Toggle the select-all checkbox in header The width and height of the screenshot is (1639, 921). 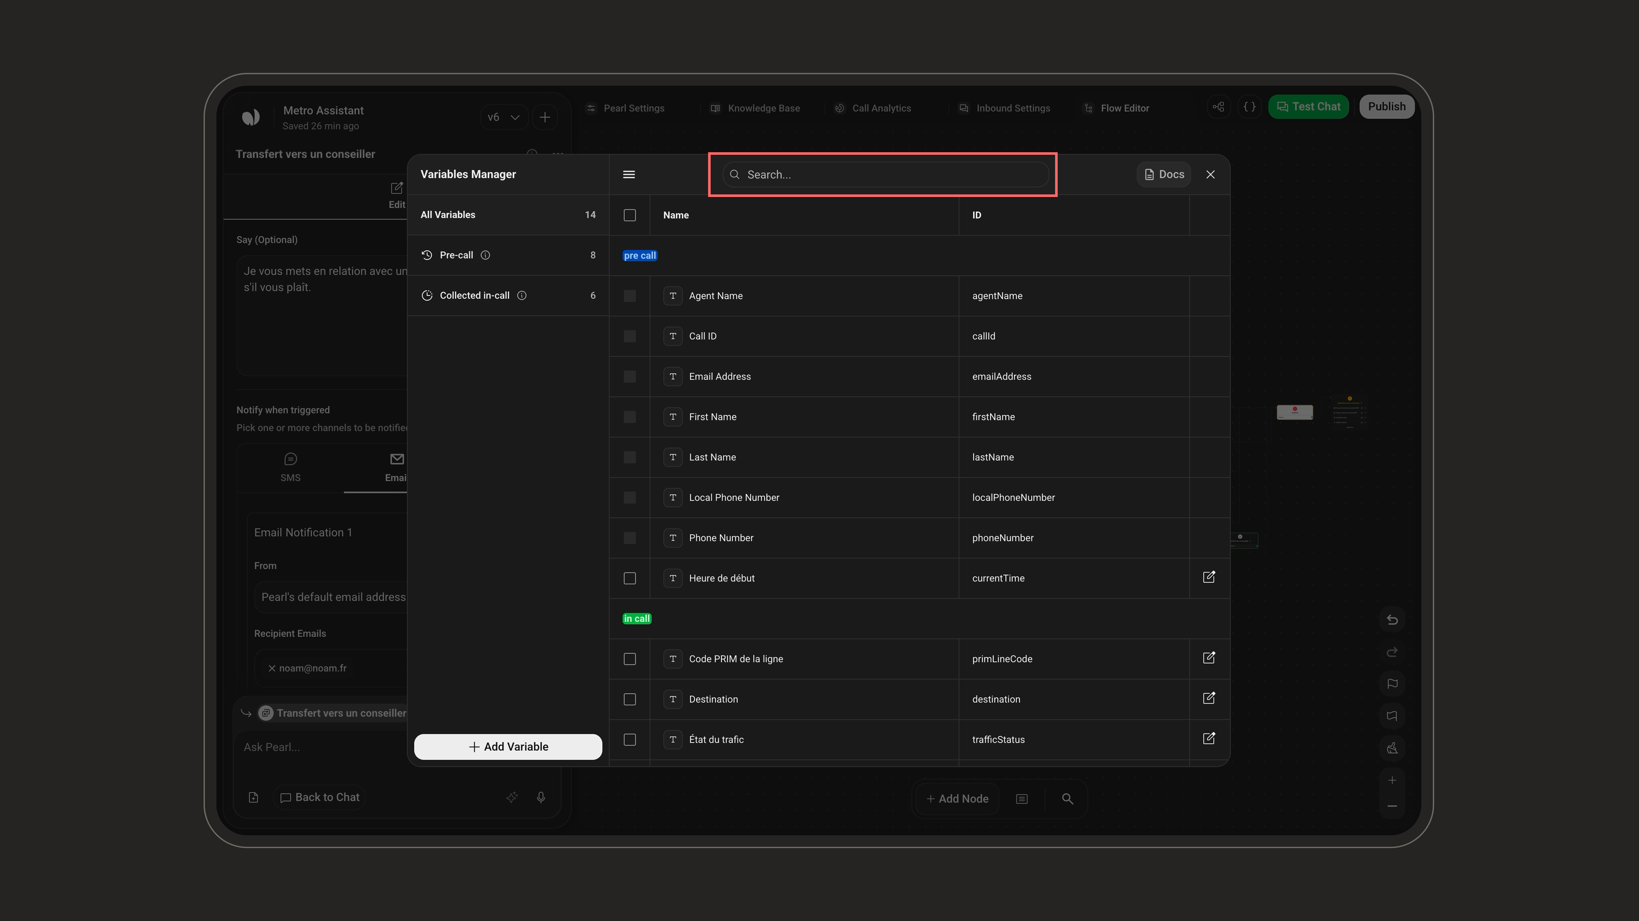(630, 215)
